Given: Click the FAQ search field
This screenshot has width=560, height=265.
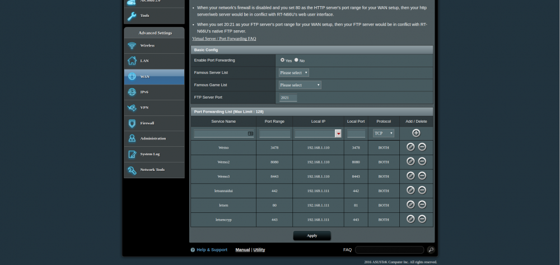Looking at the screenshot, I should (389, 250).
